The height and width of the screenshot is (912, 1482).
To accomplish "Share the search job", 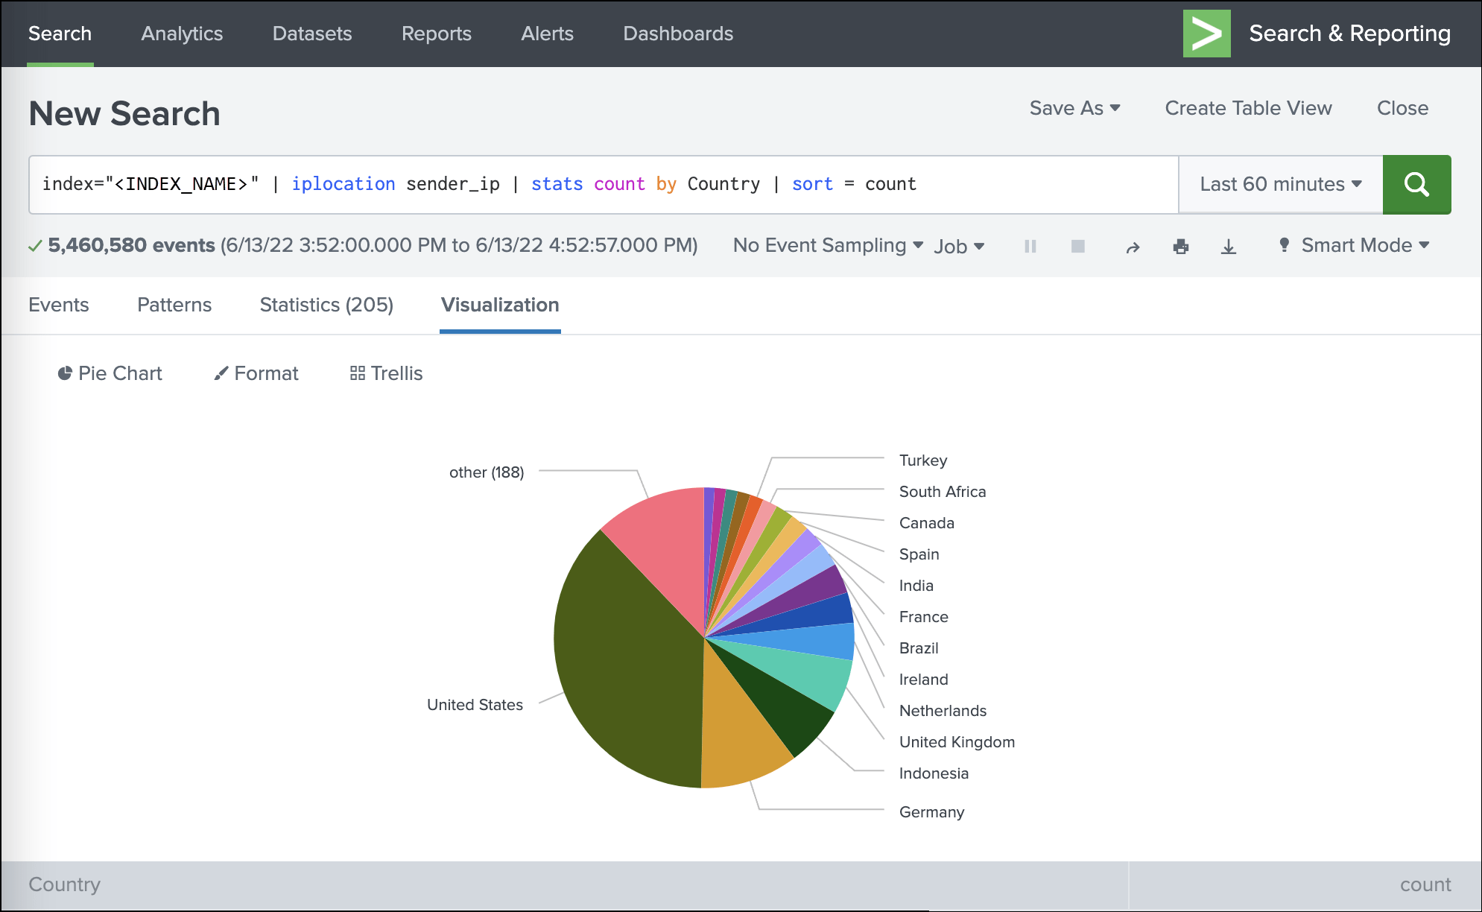I will pyautogui.click(x=1131, y=245).
